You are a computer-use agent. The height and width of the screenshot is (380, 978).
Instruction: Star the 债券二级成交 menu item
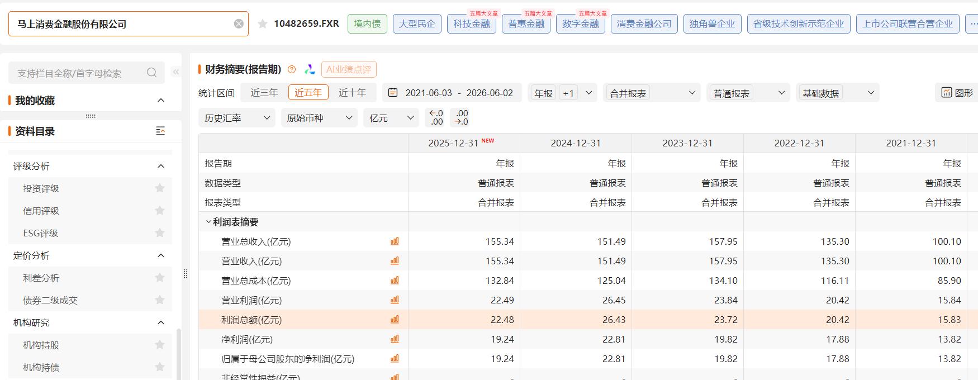pyautogui.click(x=160, y=300)
